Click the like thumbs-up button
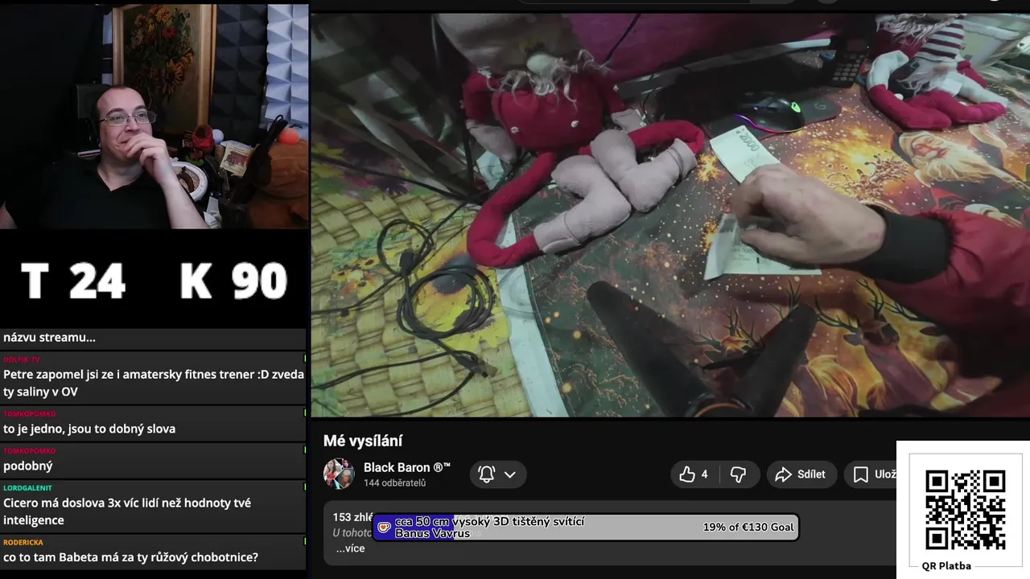The height and width of the screenshot is (579, 1030). (x=694, y=474)
